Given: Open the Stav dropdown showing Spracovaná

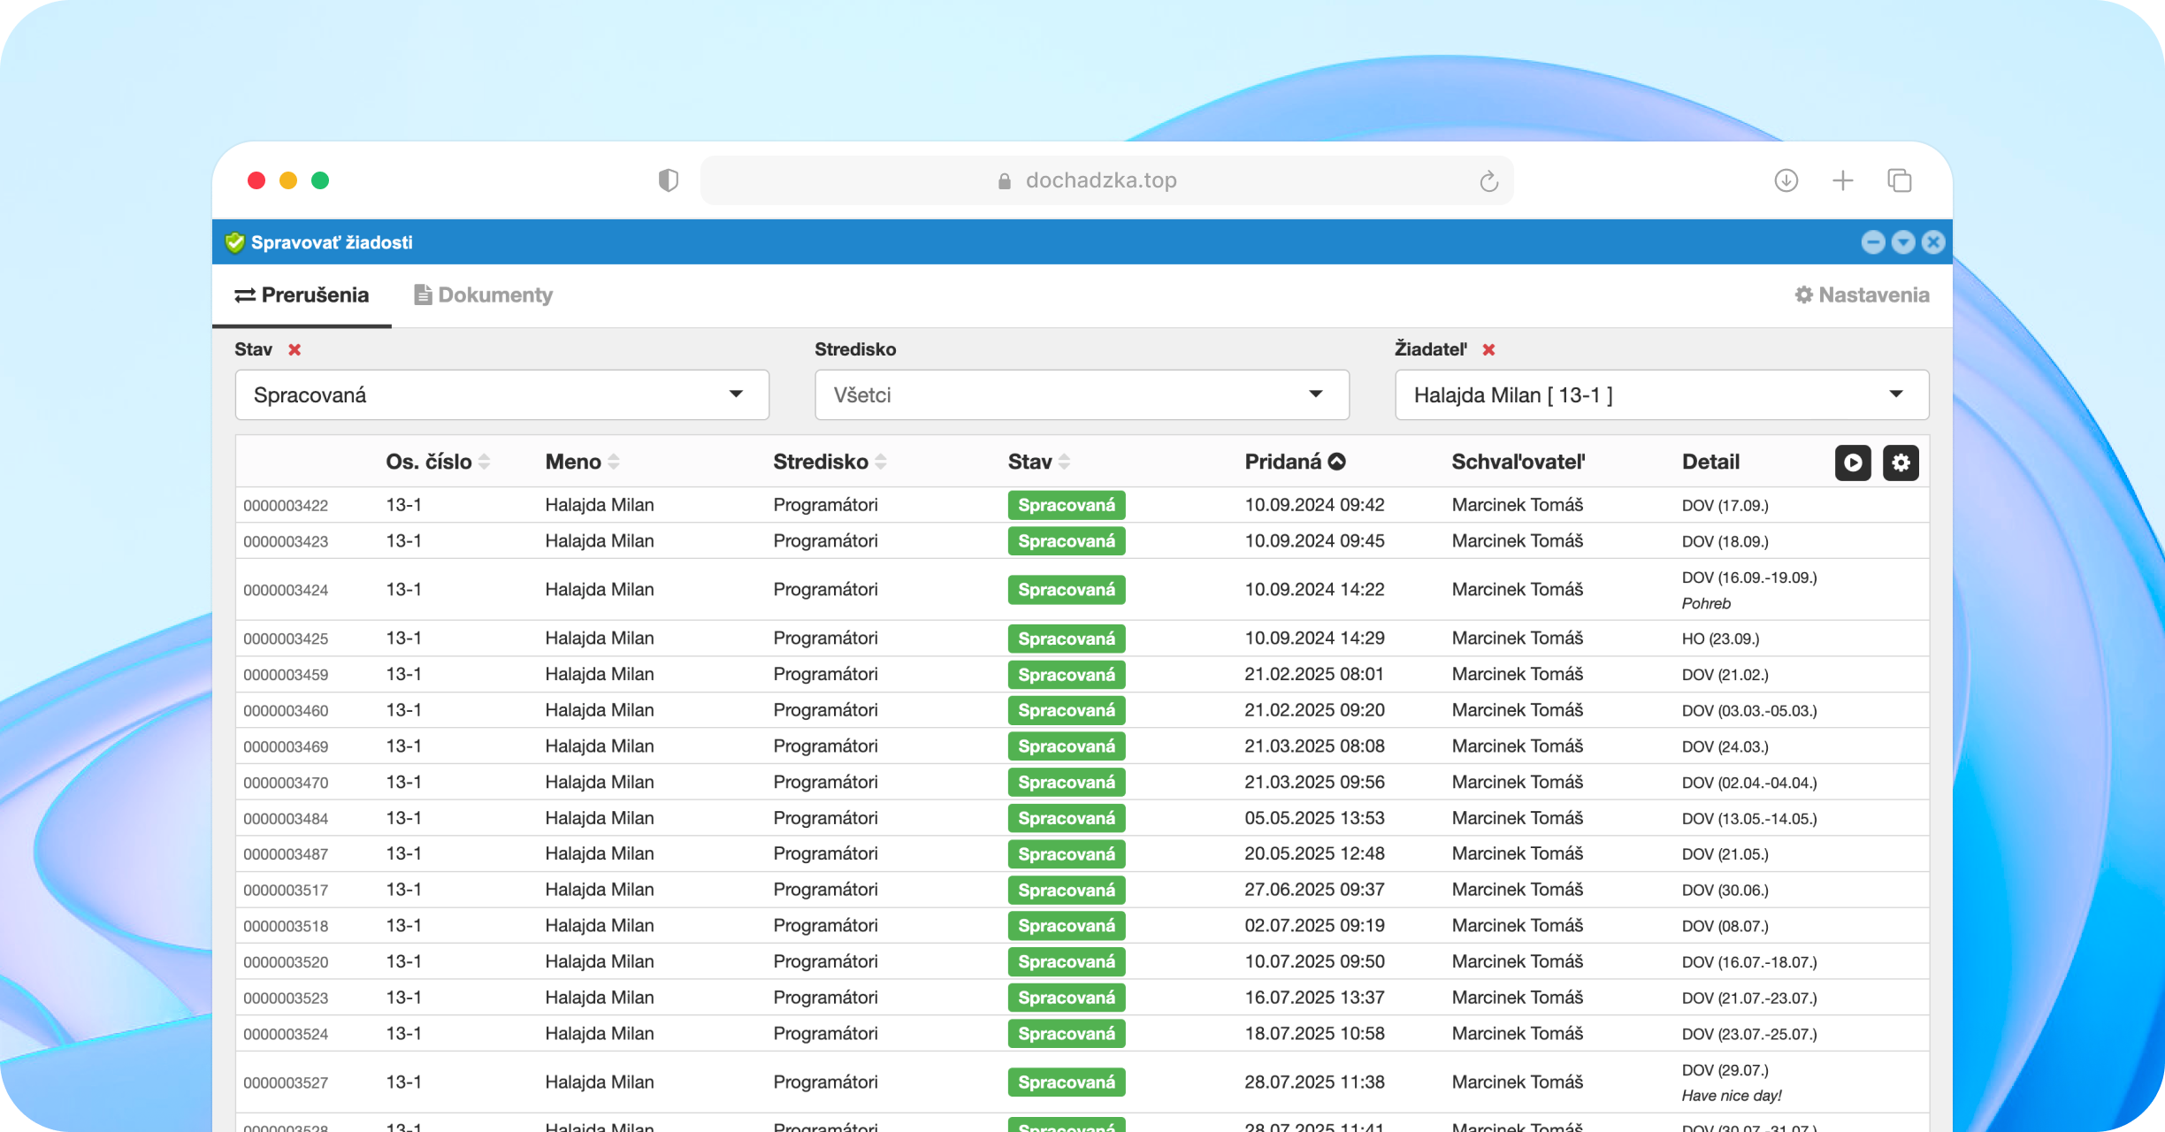Looking at the screenshot, I should (x=502, y=394).
